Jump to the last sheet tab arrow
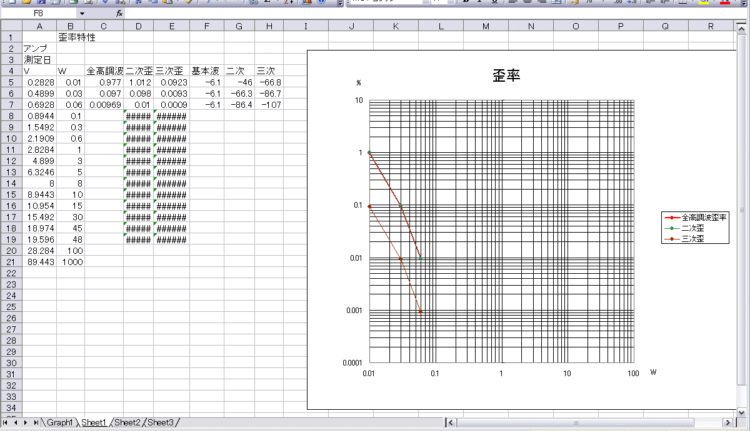The width and height of the screenshot is (750, 431). pos(36,423)
